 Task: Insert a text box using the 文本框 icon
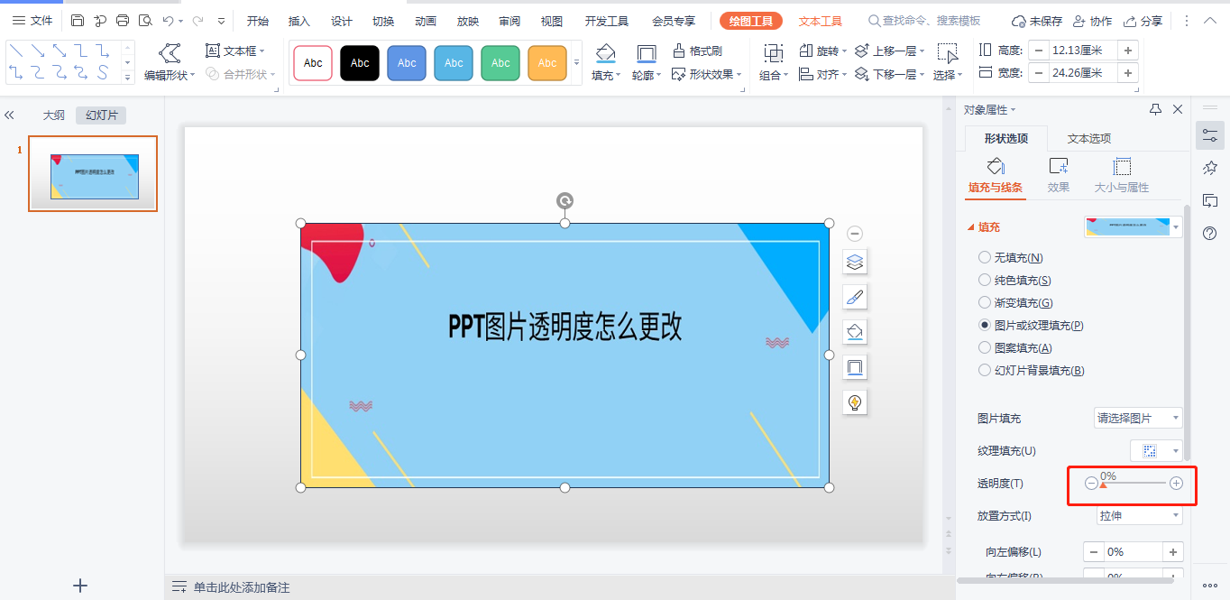pyautogui.click(x=233, y=51)
